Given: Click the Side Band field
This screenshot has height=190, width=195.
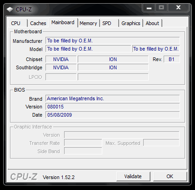Looking at the screenshot, I should pos(83,151).
